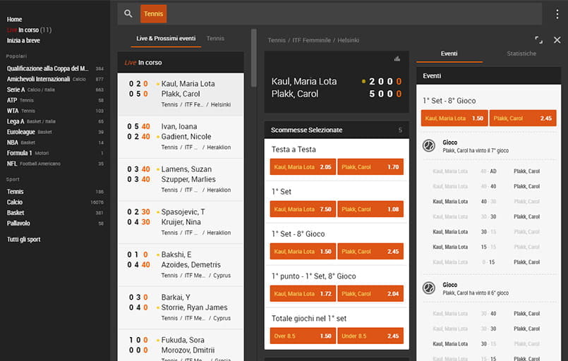Pick Under 8.5 at 2.45 odds
This screenshot has height=361, width=568.
pos(370,336)
